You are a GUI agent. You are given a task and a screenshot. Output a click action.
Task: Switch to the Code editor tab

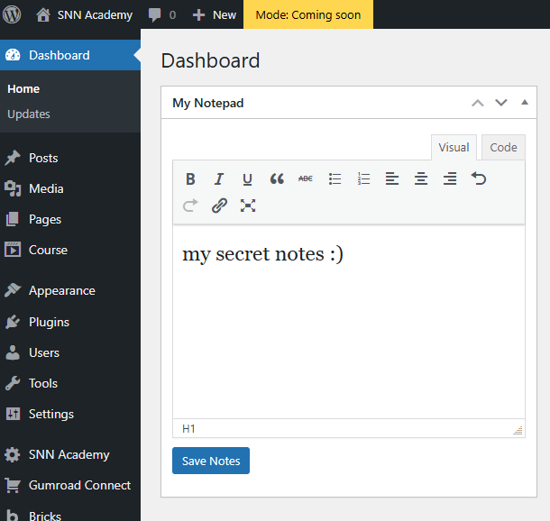[503, 148]
